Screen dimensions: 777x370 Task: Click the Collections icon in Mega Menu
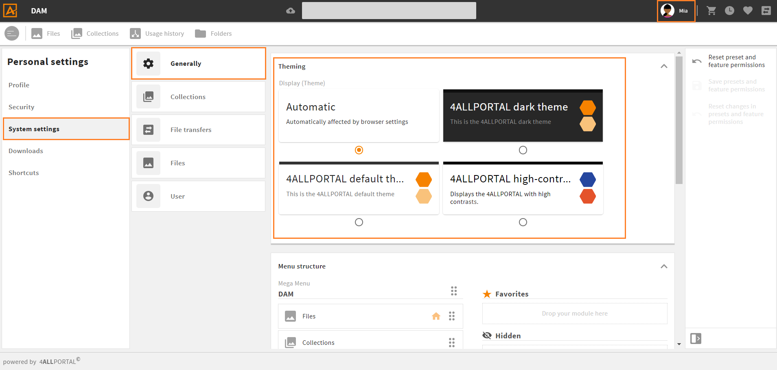(x=290, y=343)
